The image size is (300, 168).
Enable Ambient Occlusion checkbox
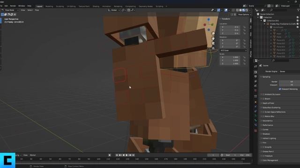click(x=263, y=94)
